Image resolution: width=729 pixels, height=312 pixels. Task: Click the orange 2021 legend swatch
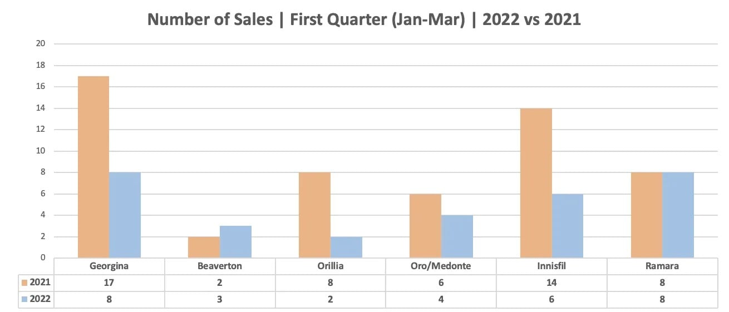pos(24,283)
